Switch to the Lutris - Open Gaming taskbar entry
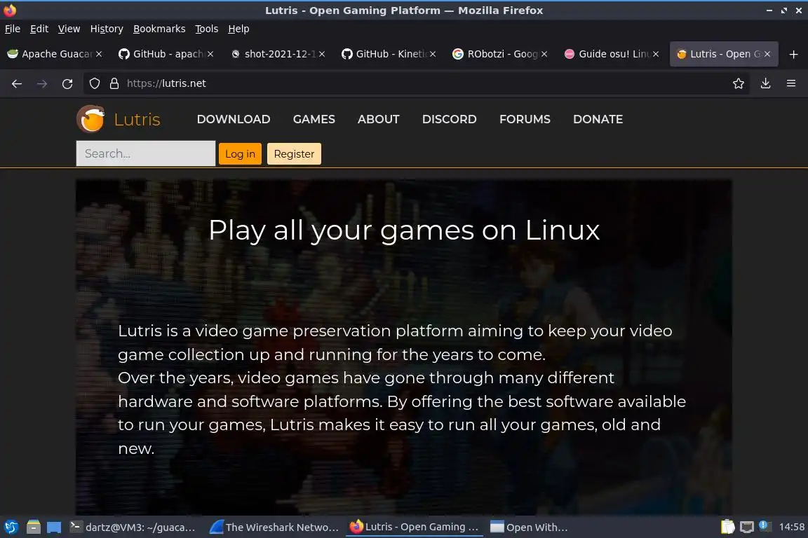The width and height of the screenshot is (808, 538). (x=415, y=527)
